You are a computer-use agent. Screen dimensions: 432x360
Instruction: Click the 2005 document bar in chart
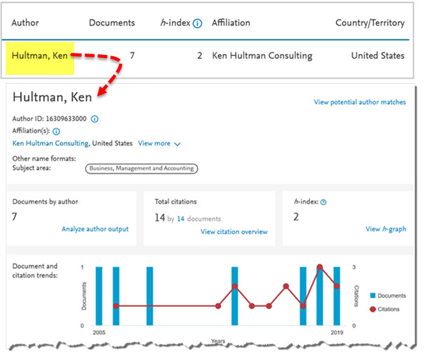click(99, 295)
